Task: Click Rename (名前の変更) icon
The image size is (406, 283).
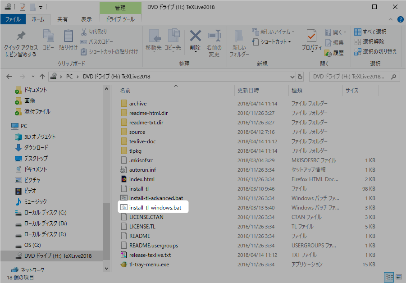Action: 214,43
